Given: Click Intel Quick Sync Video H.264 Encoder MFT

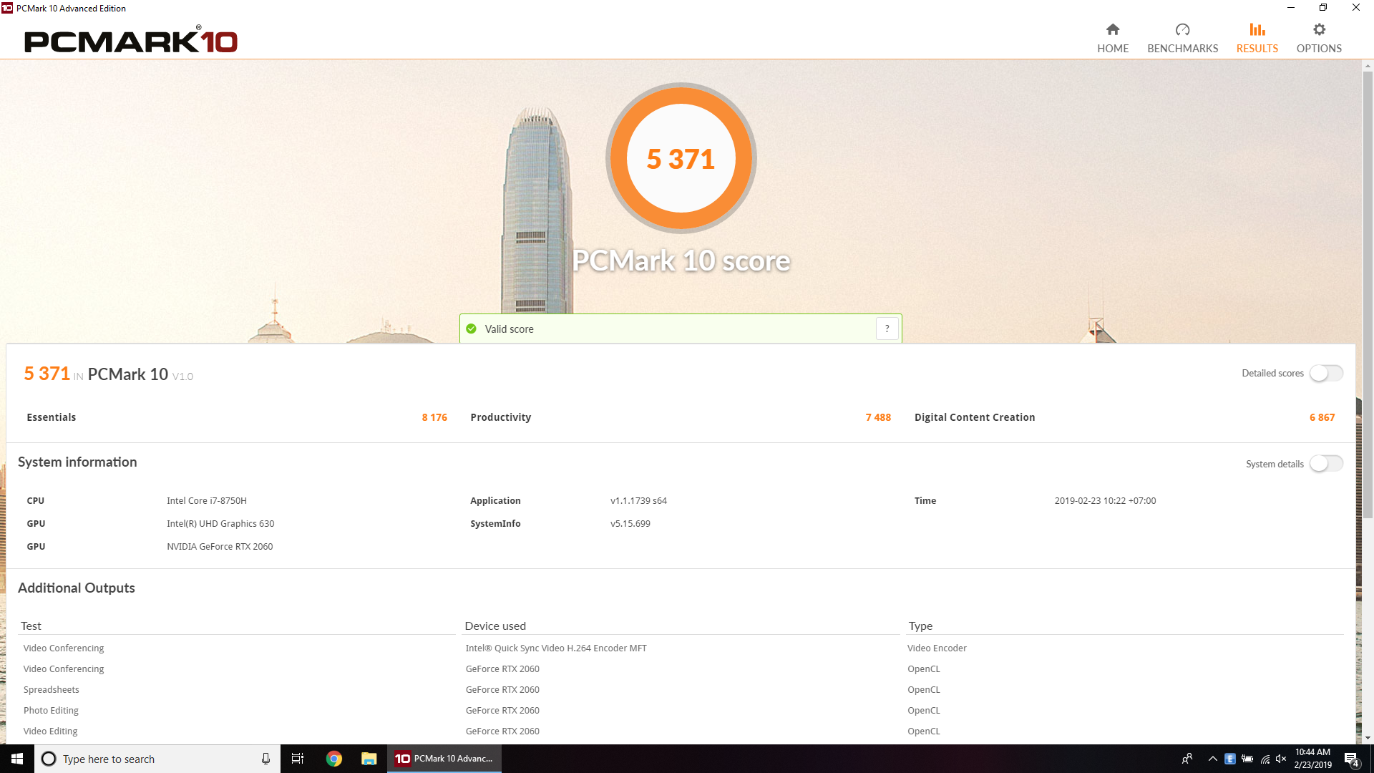Looking at the screenshot, I should [556, 648].
